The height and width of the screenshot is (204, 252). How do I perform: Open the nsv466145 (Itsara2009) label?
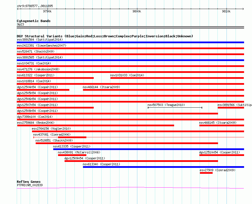point(218,123)
